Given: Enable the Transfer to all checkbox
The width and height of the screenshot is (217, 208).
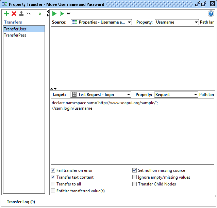Looking at the screenshot, I should point(53,184).
